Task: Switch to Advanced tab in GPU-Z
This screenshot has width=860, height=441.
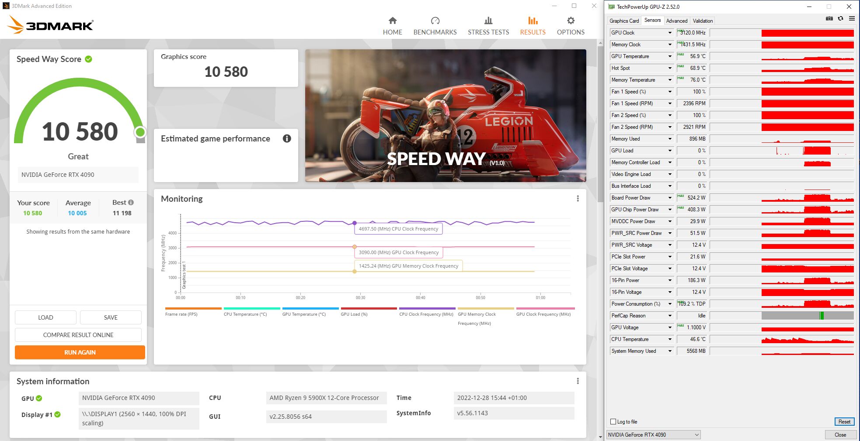Action: point(676,21)
